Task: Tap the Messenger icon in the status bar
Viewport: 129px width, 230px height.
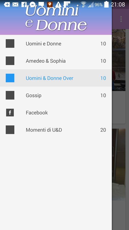Action: [32, 5]
